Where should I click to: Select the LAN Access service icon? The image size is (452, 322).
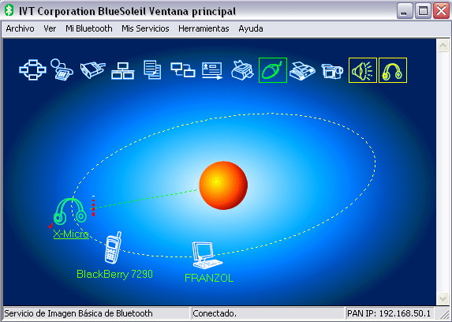tap(122, 71)
